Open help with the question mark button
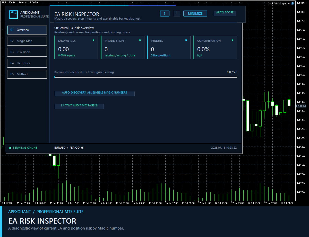The height and width of the screenshot is (237, 309). coord(165,13)
